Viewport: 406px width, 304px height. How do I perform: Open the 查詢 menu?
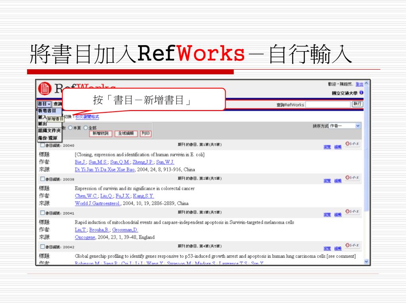coord(57,104)
